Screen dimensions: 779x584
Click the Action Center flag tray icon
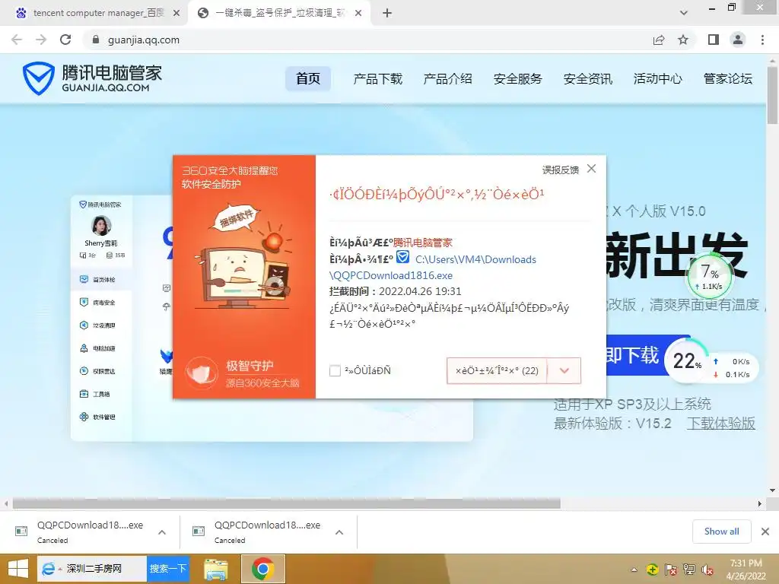[671, 570]
